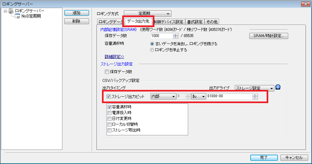Viewport: 312px width, 164px height.
Task: Select 古いデータを消去し、ロギングを続ける radio option
Action: [152, 44]
